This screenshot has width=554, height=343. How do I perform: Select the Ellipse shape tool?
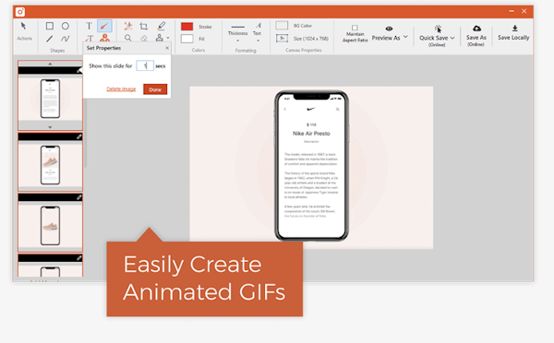click(x=66, y=26)
